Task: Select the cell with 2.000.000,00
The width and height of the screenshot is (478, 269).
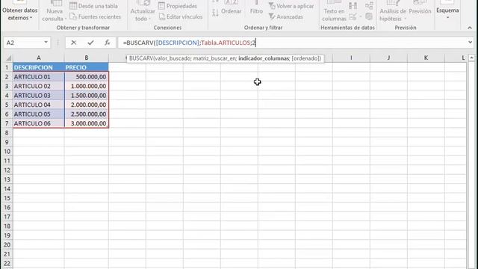Action: point(87,105)
